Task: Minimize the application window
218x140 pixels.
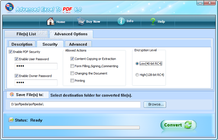Action: [x=200, y=3]
